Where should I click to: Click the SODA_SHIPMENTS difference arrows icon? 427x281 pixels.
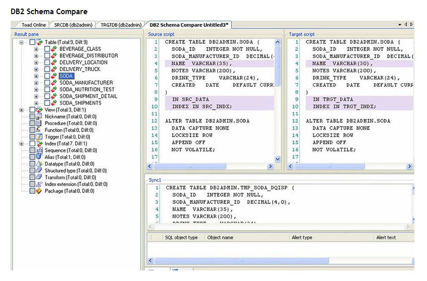pos(54,103)
